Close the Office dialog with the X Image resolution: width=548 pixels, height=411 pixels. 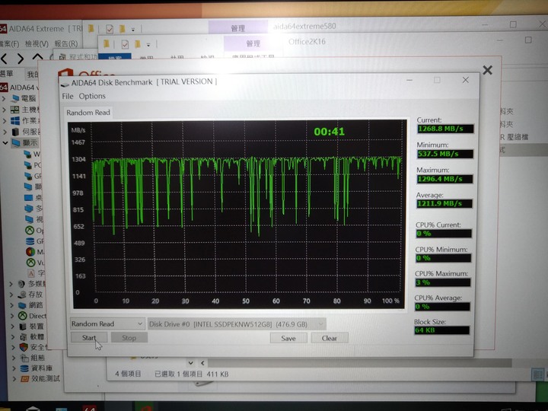pyautogui.click(x=488, y=70)
